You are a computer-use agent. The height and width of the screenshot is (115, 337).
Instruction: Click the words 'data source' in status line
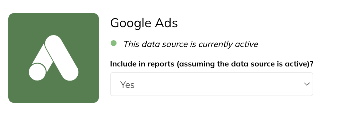pos(164,44)
